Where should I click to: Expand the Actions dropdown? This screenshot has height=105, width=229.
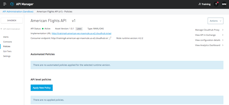click(216, 21)
